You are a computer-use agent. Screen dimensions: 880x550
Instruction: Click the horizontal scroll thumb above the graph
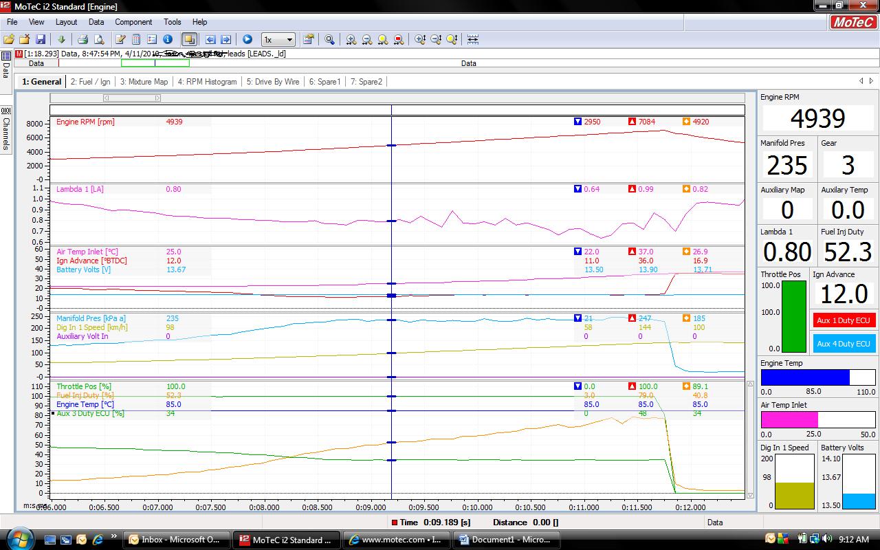[132, 98]
